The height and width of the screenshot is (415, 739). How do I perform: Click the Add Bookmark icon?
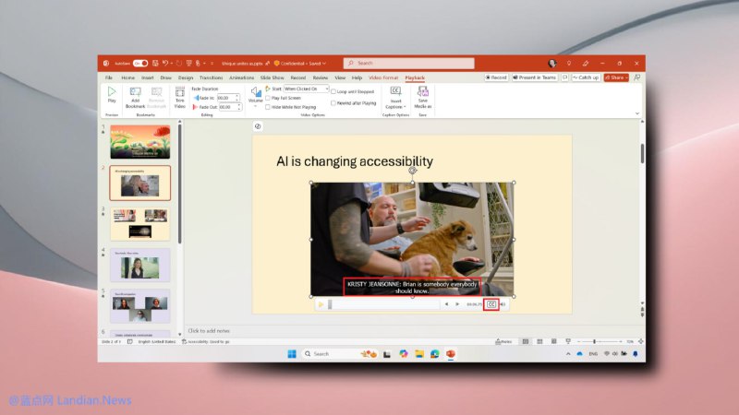(x=135, y=92)
